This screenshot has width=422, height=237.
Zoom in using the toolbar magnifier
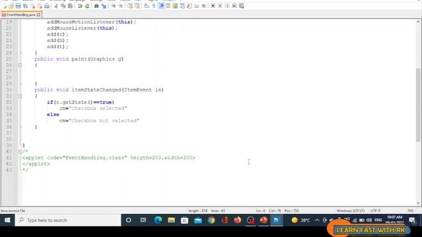[113, 6]
